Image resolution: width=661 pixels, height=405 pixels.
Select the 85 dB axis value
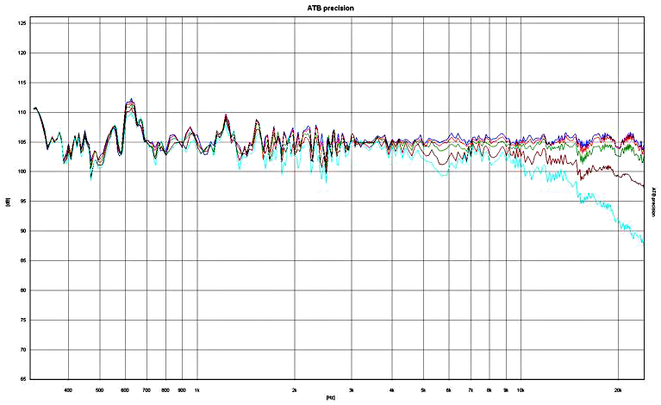click(x=23, y=261)
